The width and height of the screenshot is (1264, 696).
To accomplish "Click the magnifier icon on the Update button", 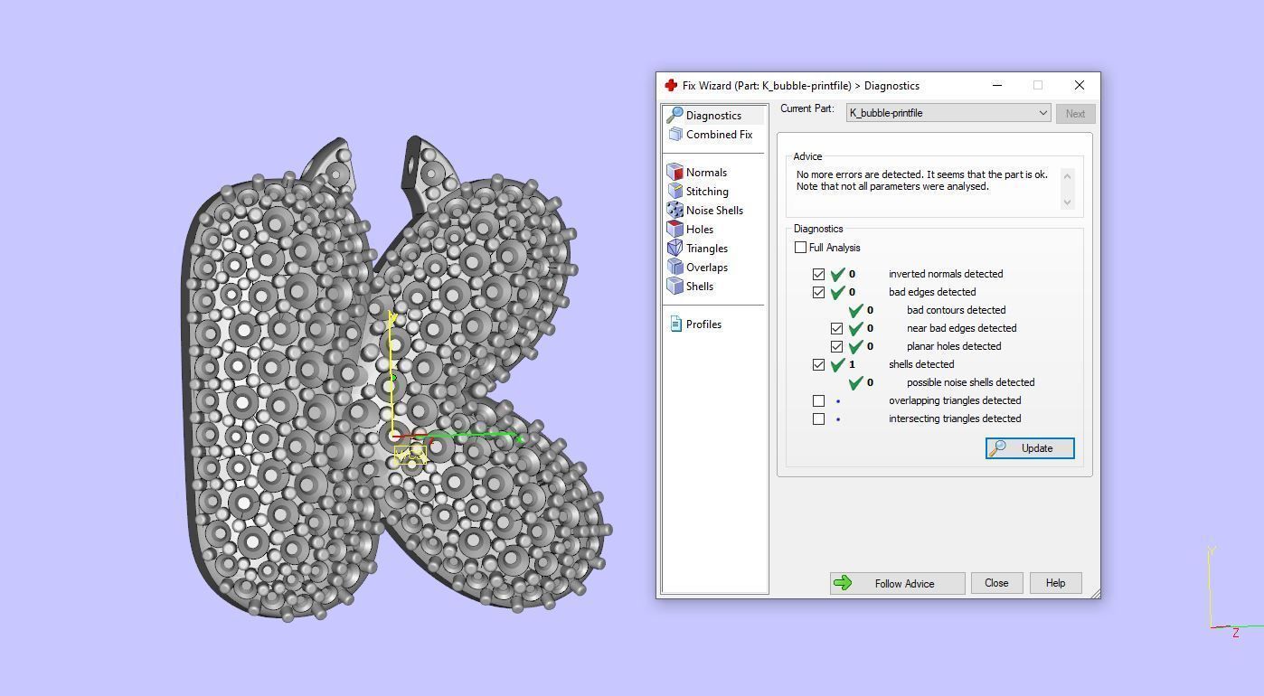I will pos(997,448).
